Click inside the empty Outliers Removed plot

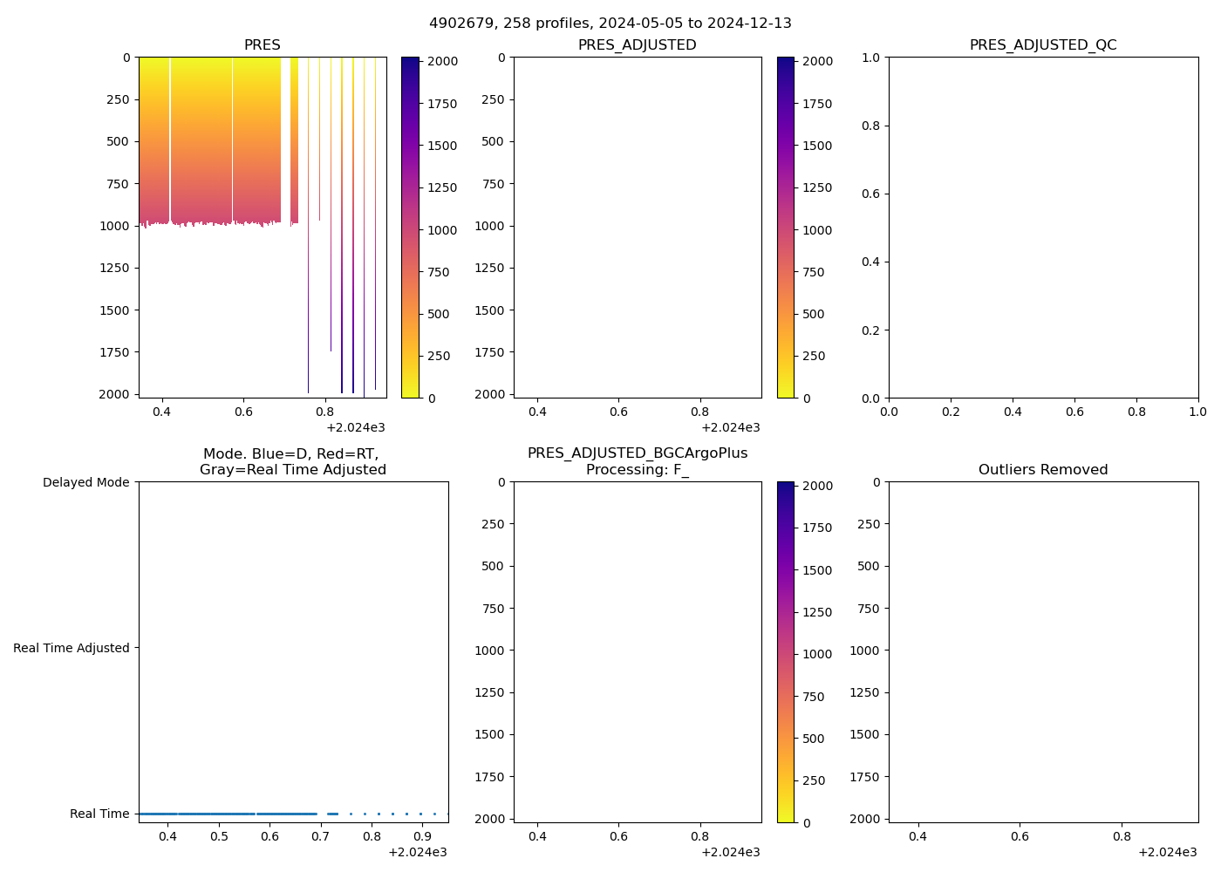click(1043, 651)
